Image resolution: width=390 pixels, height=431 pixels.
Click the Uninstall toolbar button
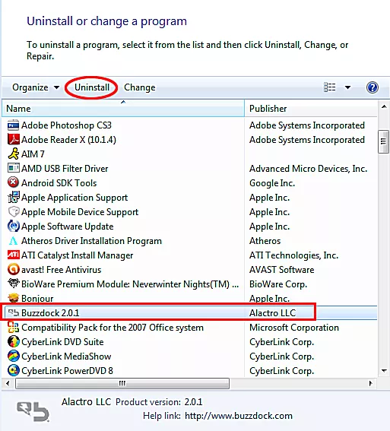(x=92, y=87)
